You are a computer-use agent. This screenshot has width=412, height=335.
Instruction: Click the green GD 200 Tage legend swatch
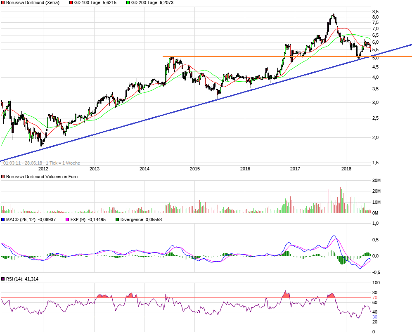[128, 2]
